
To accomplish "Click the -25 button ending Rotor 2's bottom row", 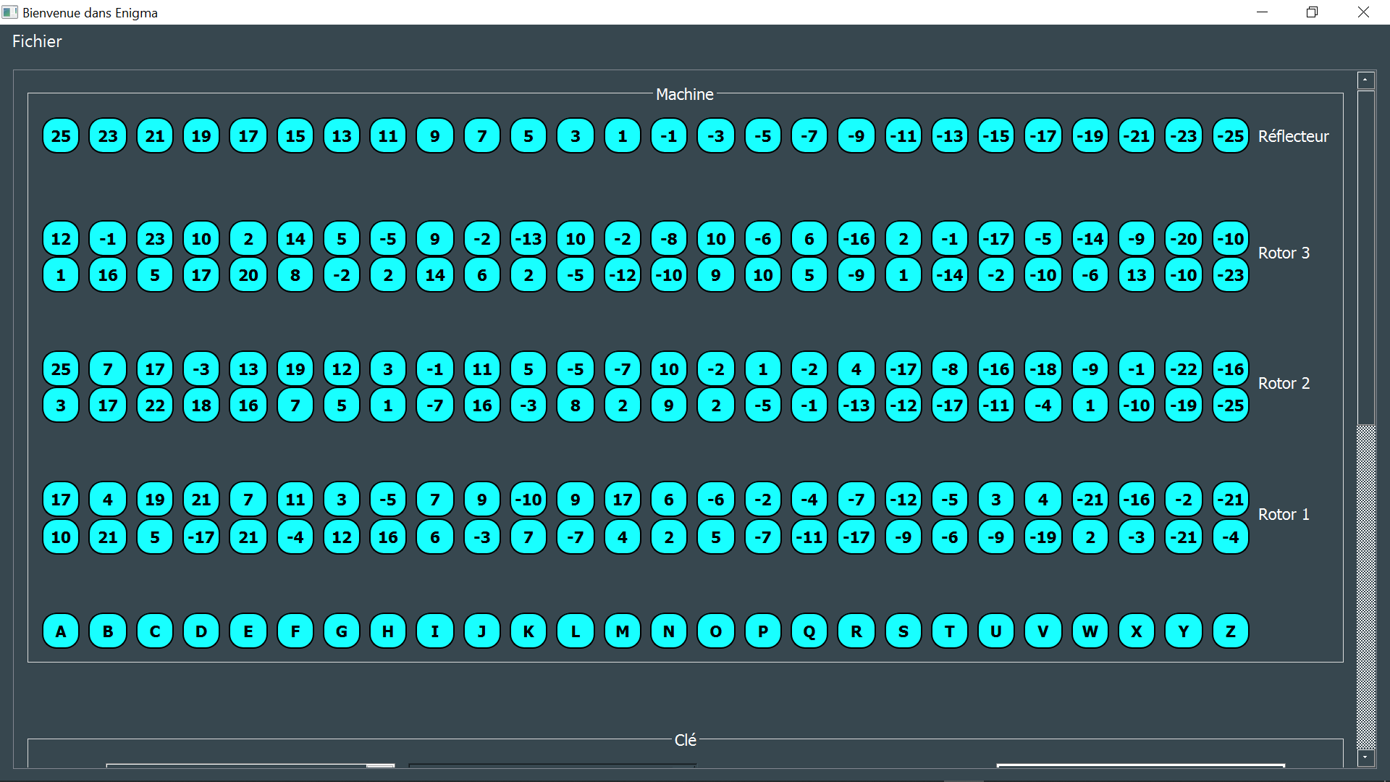I will pos(1230,405).
